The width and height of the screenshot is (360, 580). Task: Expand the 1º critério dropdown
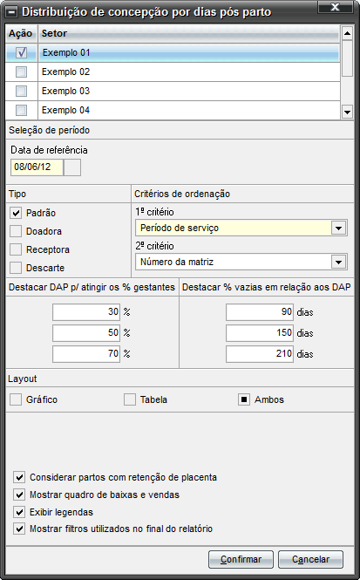tap(338, 228)
